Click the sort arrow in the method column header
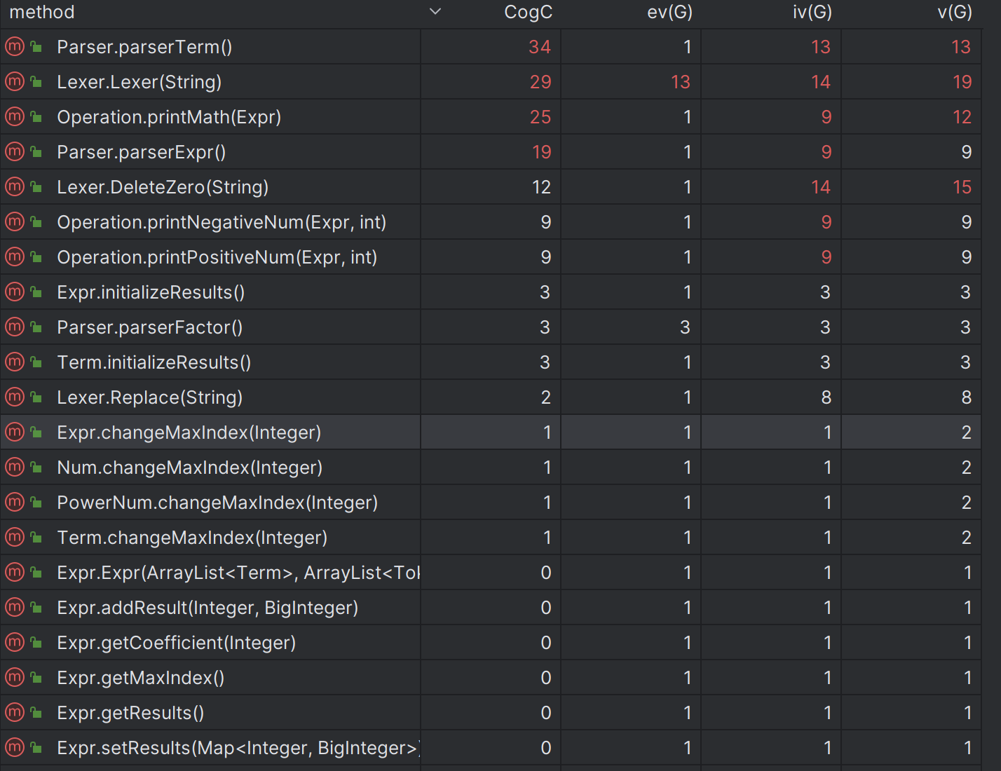1001x771 pixels. 435,12
